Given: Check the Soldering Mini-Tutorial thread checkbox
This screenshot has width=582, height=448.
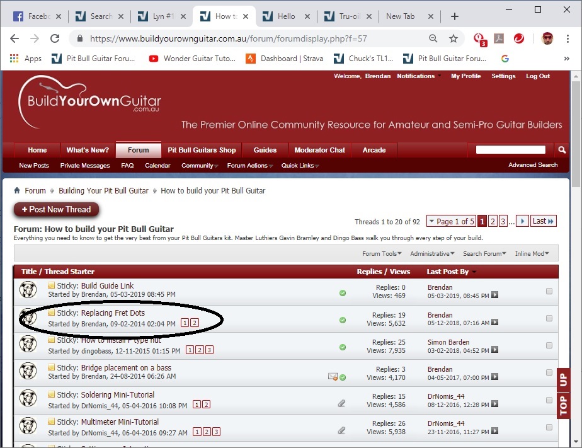Looking at the screenshot, I should pos(549,399).
